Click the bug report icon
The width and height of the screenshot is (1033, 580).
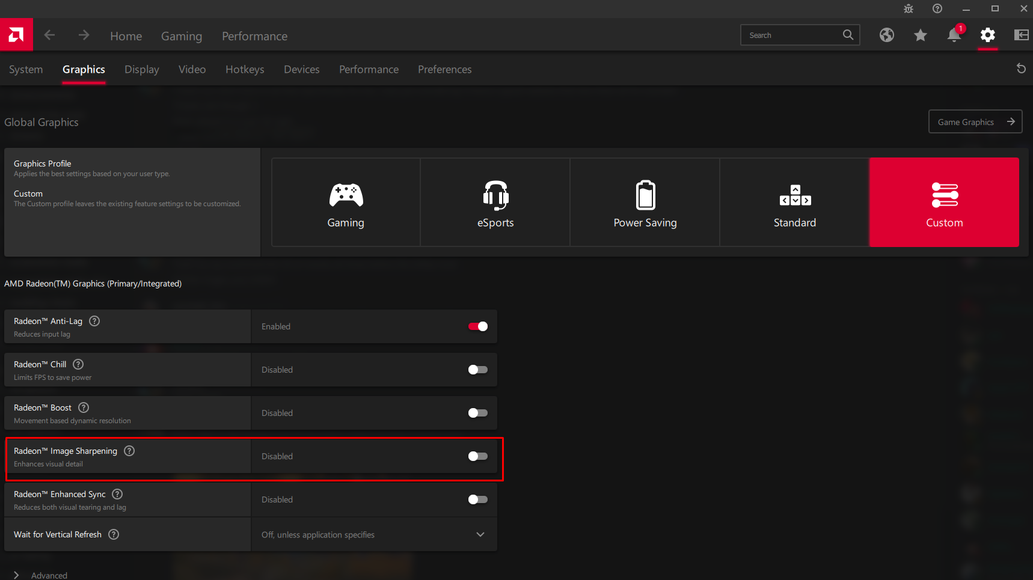tap(909, 8)
